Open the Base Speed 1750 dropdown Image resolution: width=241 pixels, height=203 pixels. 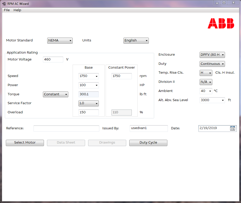click(x=88, y=76)
